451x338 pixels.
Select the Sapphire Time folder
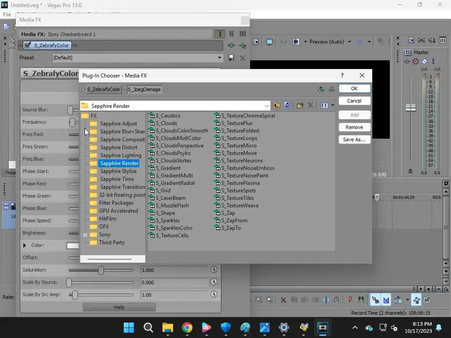point(117,179)
